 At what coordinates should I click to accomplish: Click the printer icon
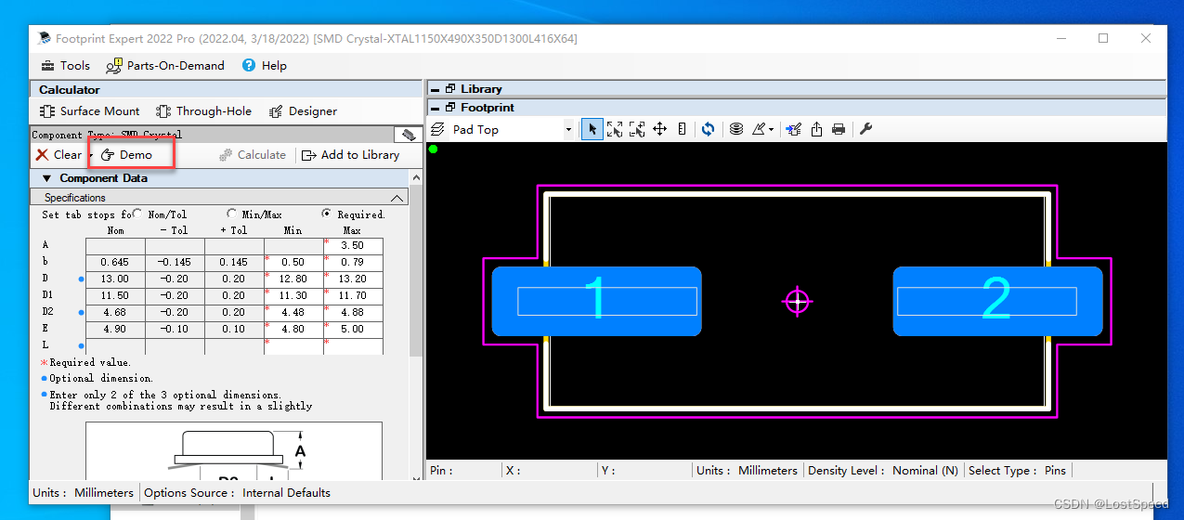click(839, 130)
